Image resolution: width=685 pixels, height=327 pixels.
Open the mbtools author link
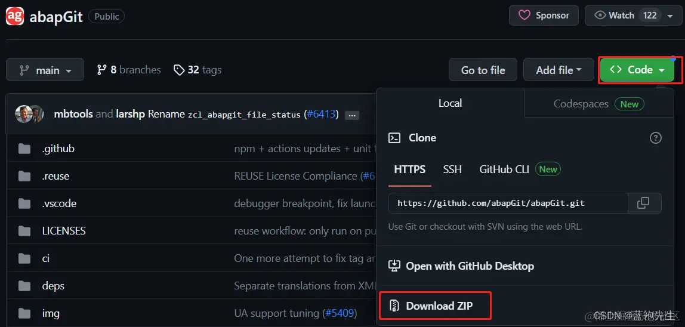coord(73,114)
